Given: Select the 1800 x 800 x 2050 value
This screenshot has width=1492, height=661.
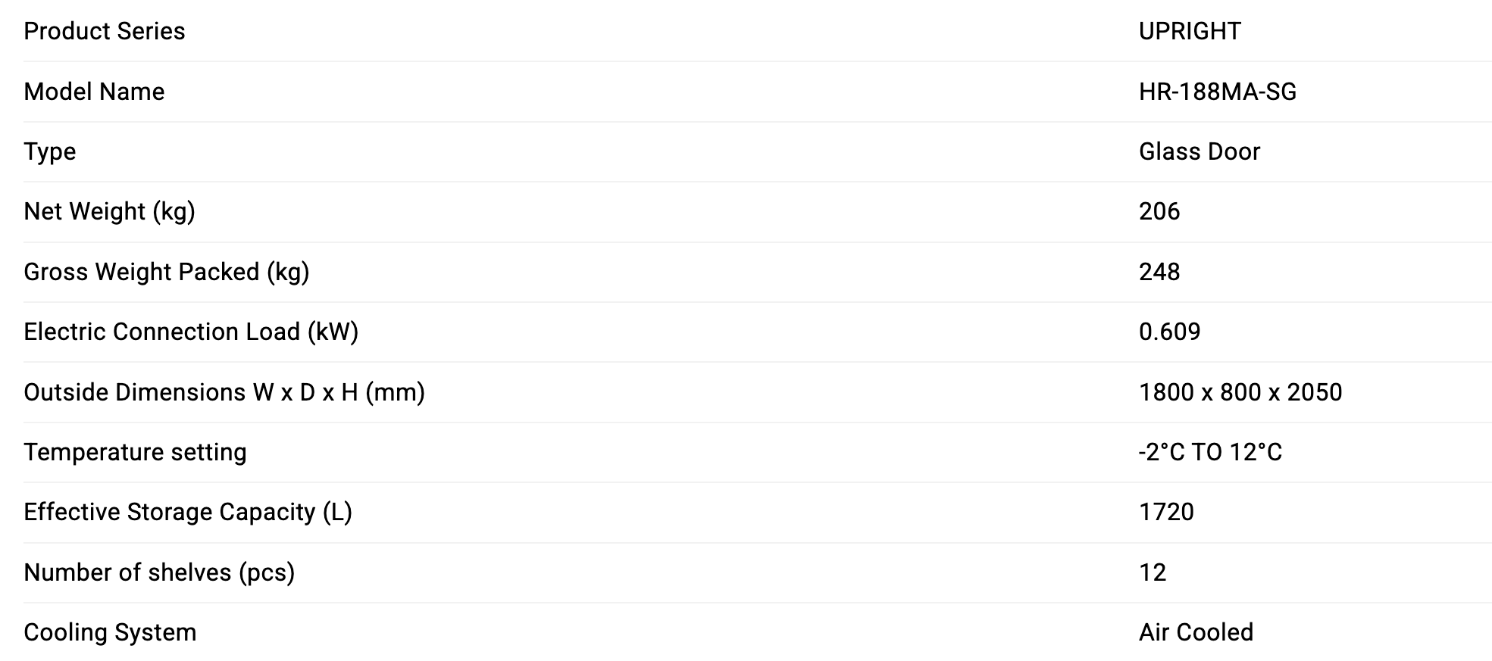Looking at the screenshot, I should pos(1240,392).
